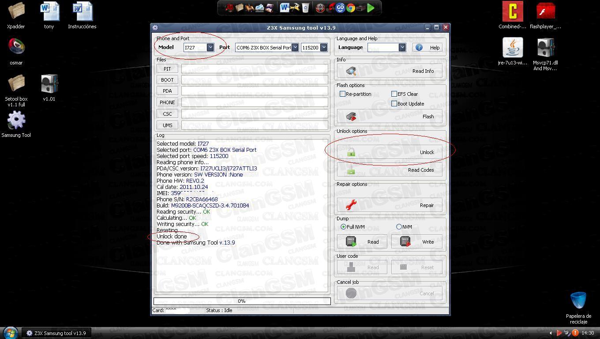Click the PHONE file button

167,102
